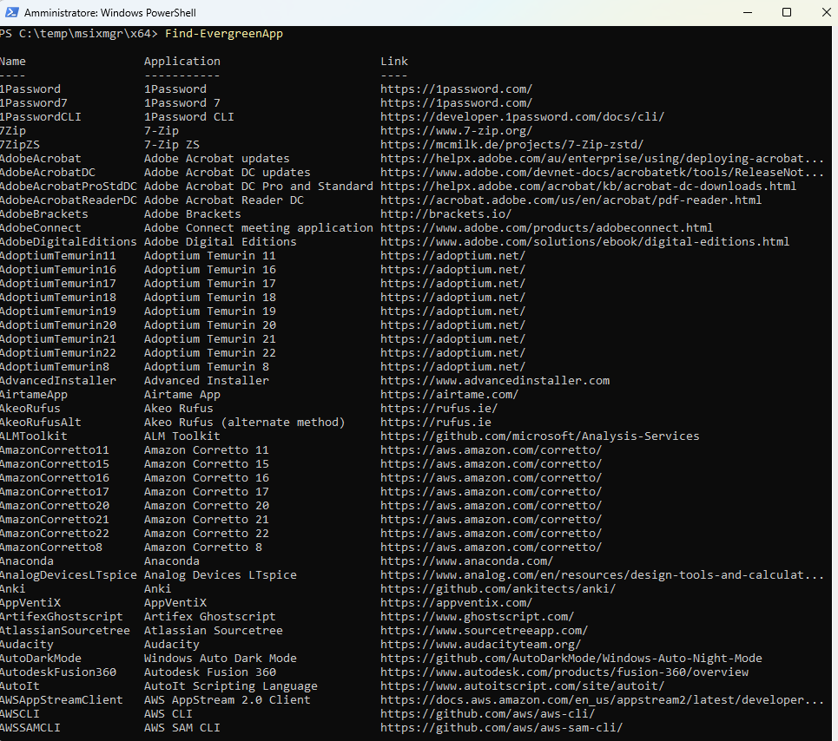Select the 'AWSAppStreamClient' name entry
Image resolution: width=838 pixels, height=741 pixels.
62,700
